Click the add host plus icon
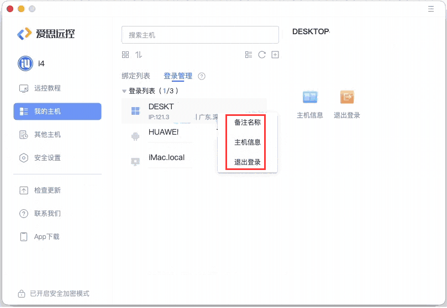 click(x=275, y=55)
